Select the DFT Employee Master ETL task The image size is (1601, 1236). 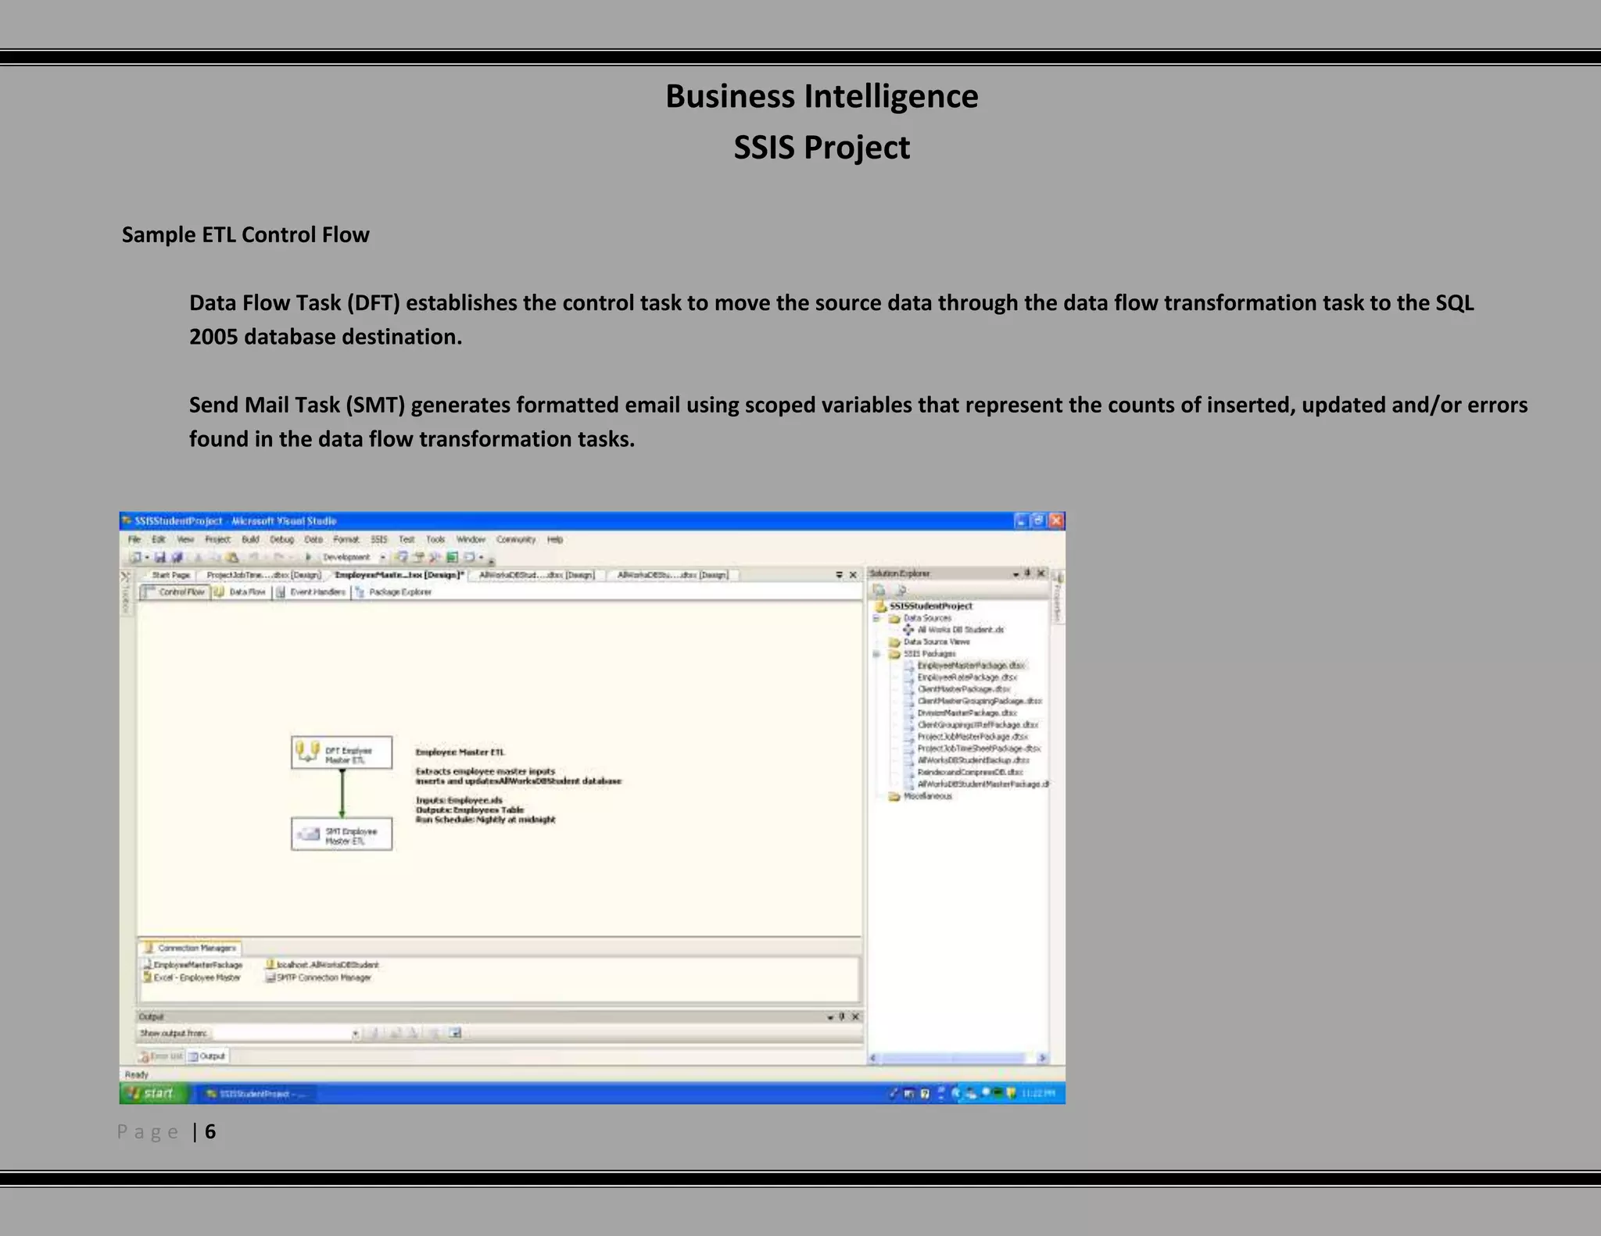click(342, 753)
